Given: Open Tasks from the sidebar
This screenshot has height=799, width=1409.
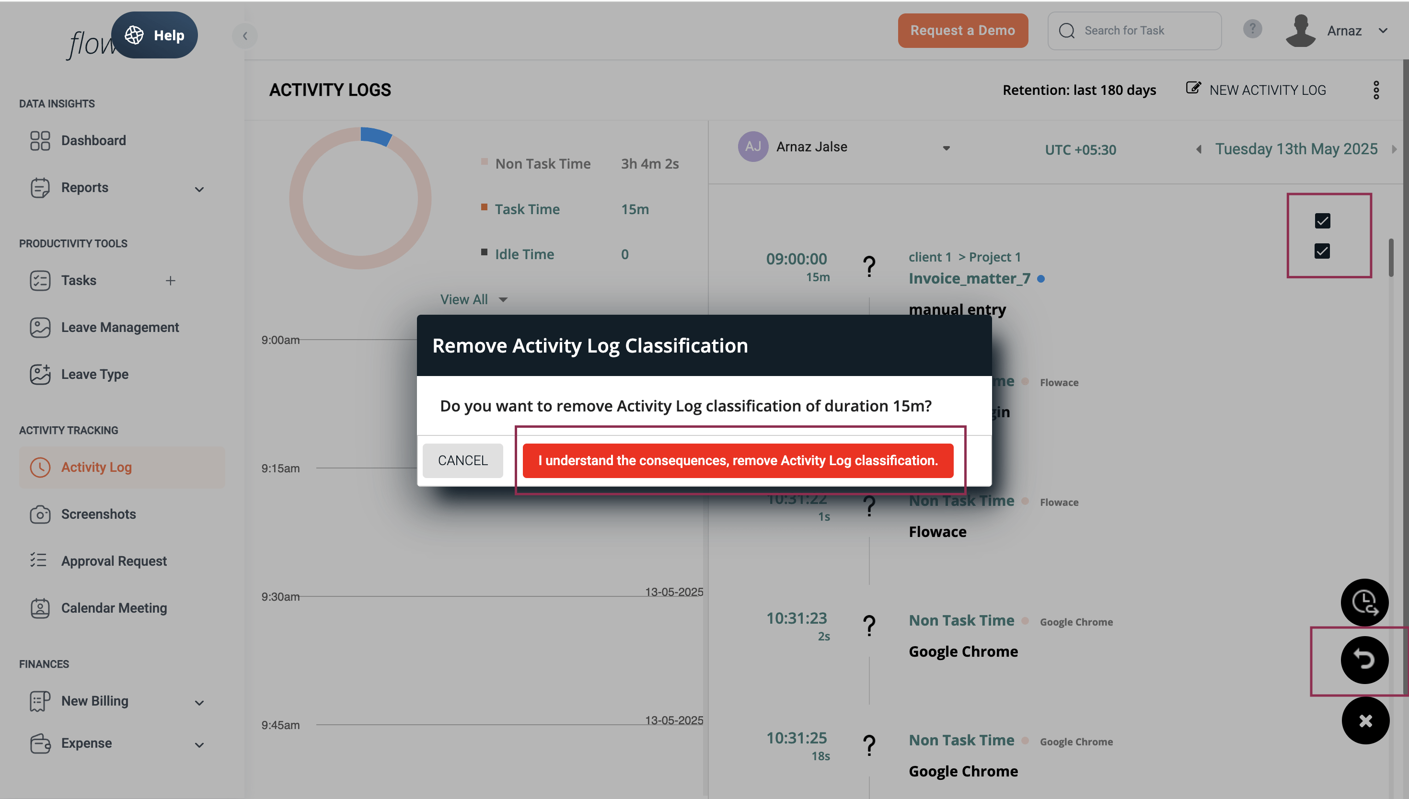Looking at the screenshot, I should click(79, 280).
